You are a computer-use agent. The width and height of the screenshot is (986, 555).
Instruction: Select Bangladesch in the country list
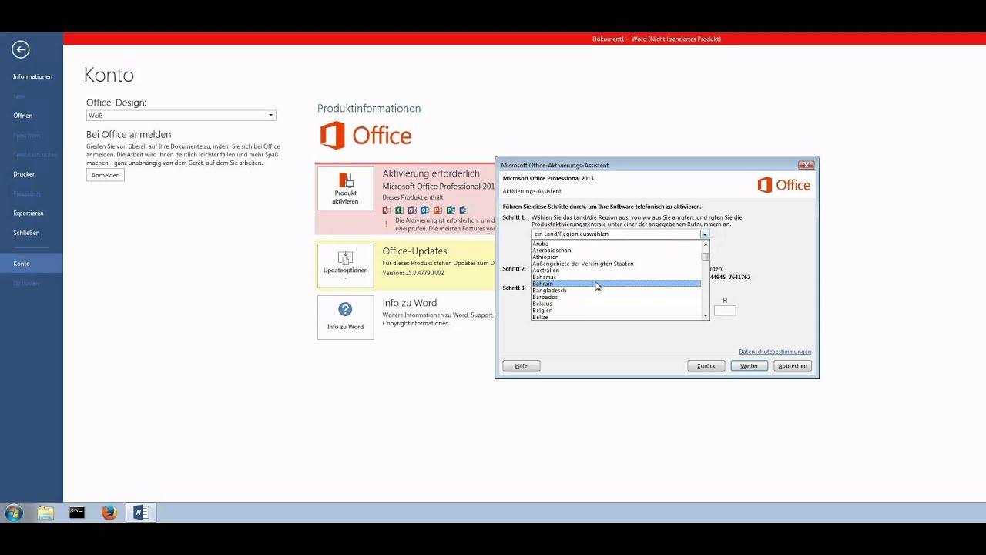616,290
